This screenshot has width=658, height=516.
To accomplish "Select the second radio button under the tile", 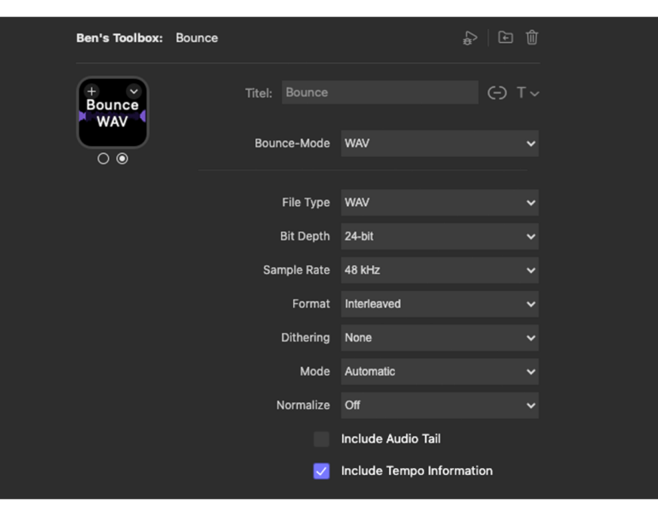I will (x=123, y=158).
